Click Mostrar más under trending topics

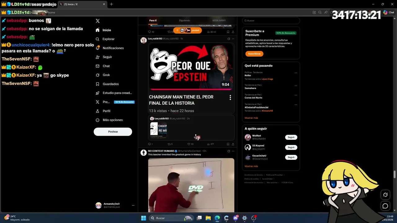click(251, 118)
